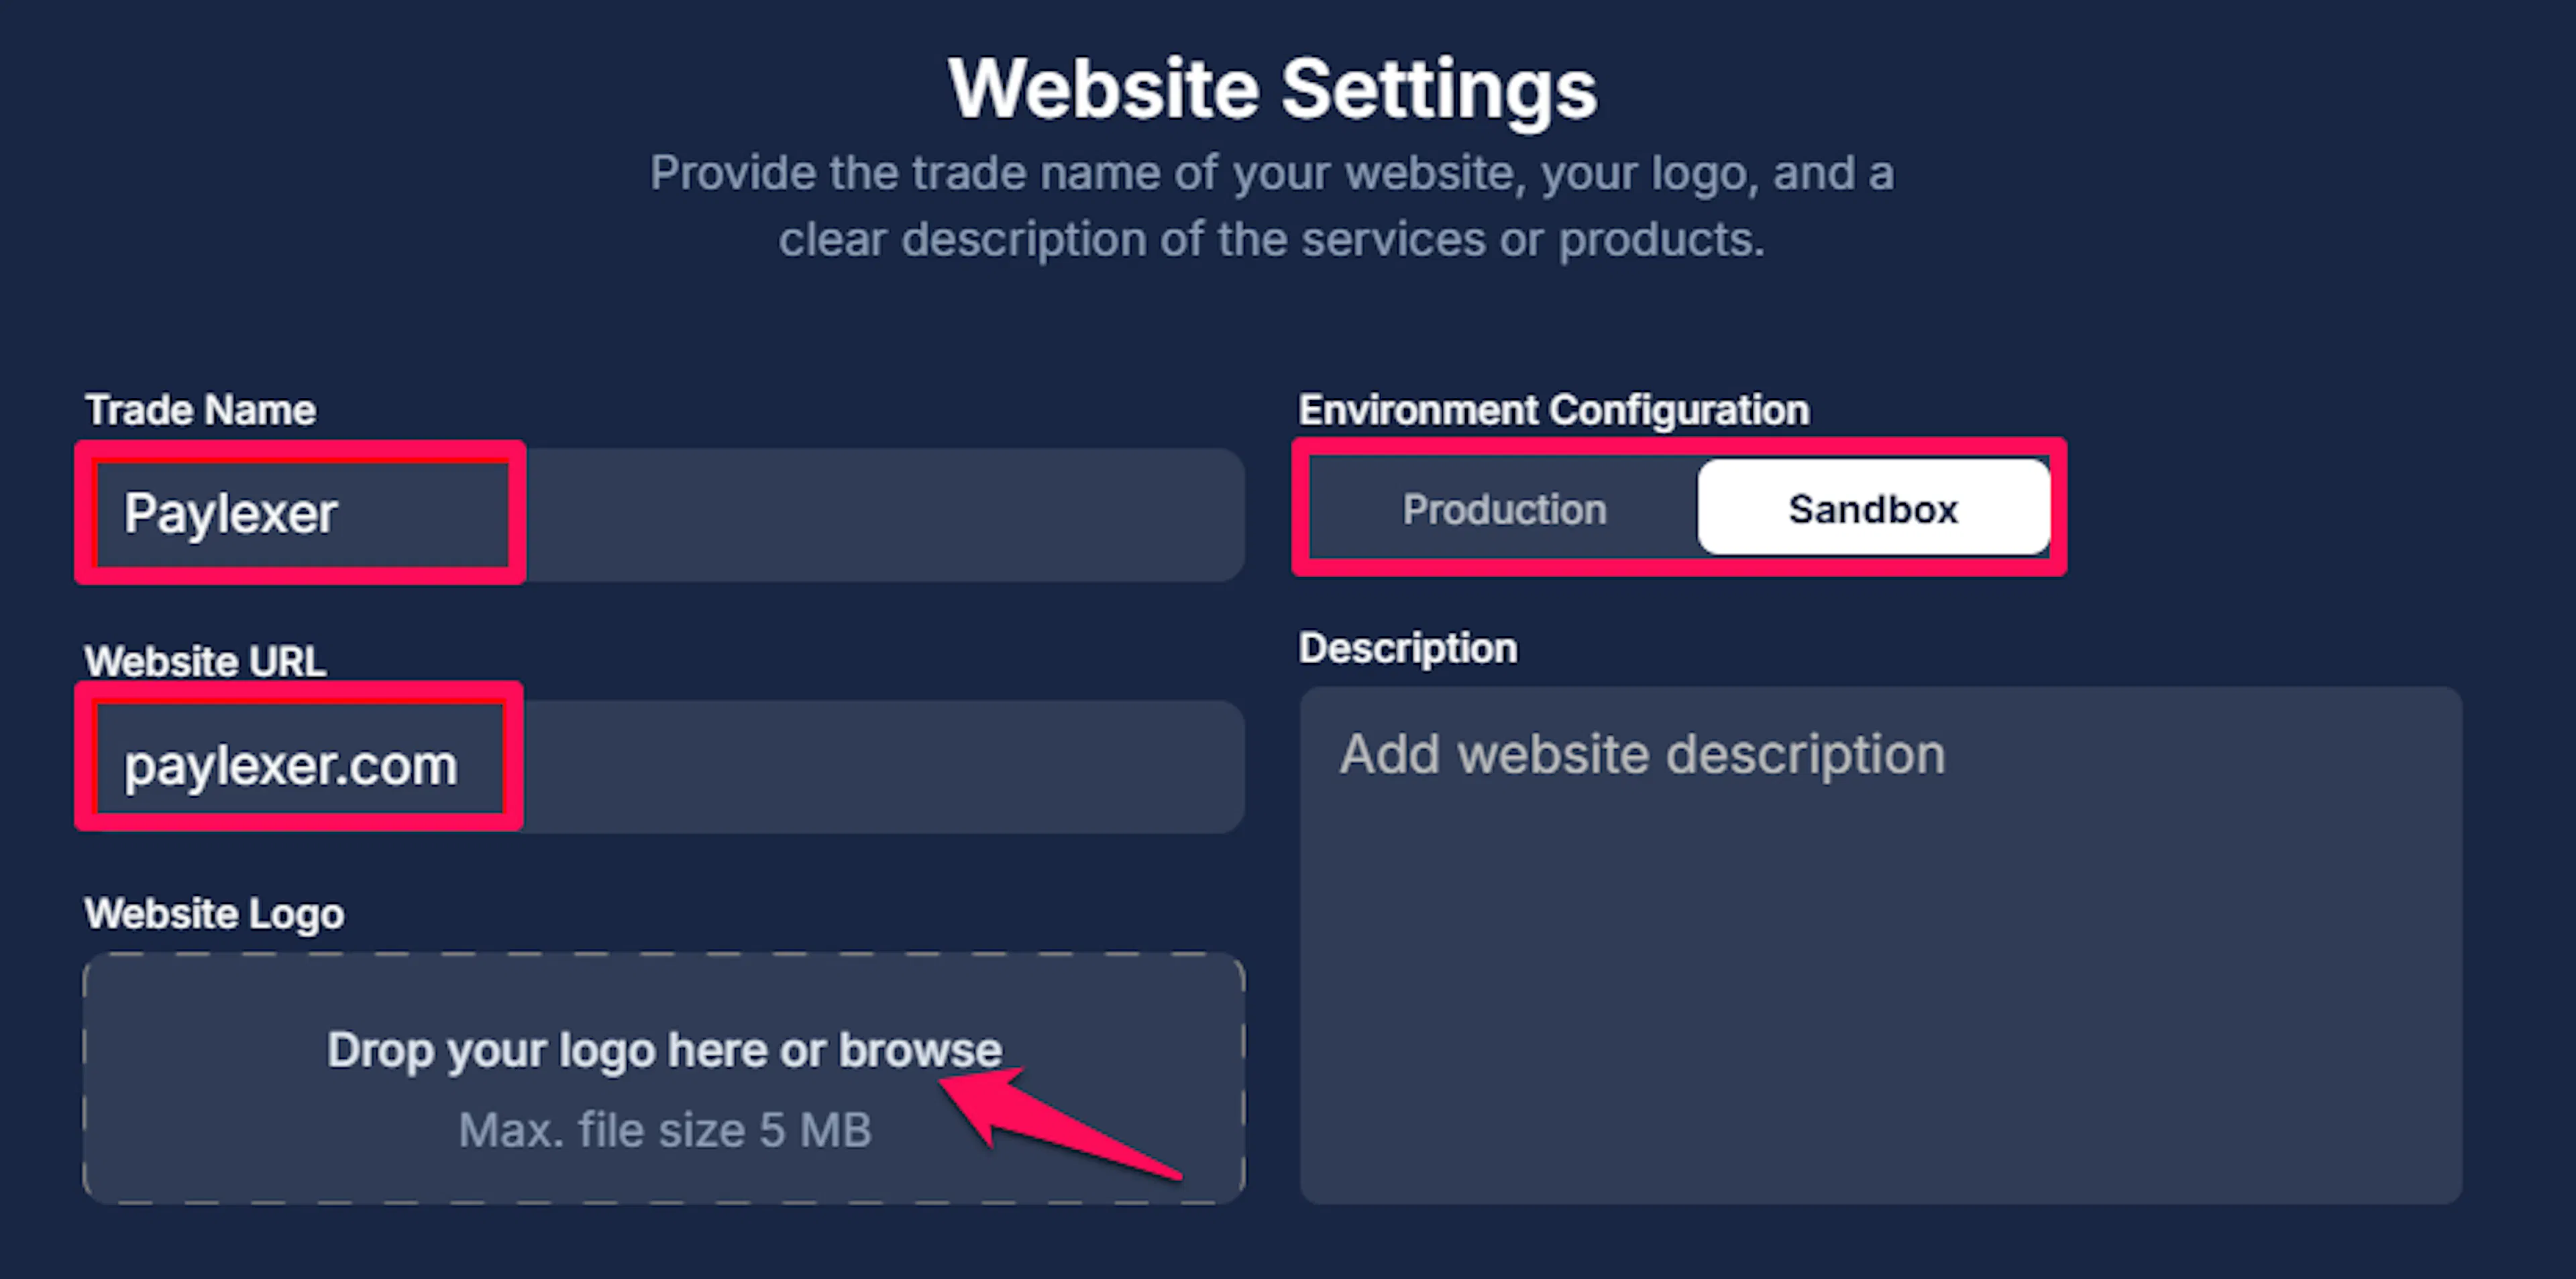The height and width of the screenshot is (1279, 2576).
Task: Click the Description label
Action: click(x=1408, y=648)
